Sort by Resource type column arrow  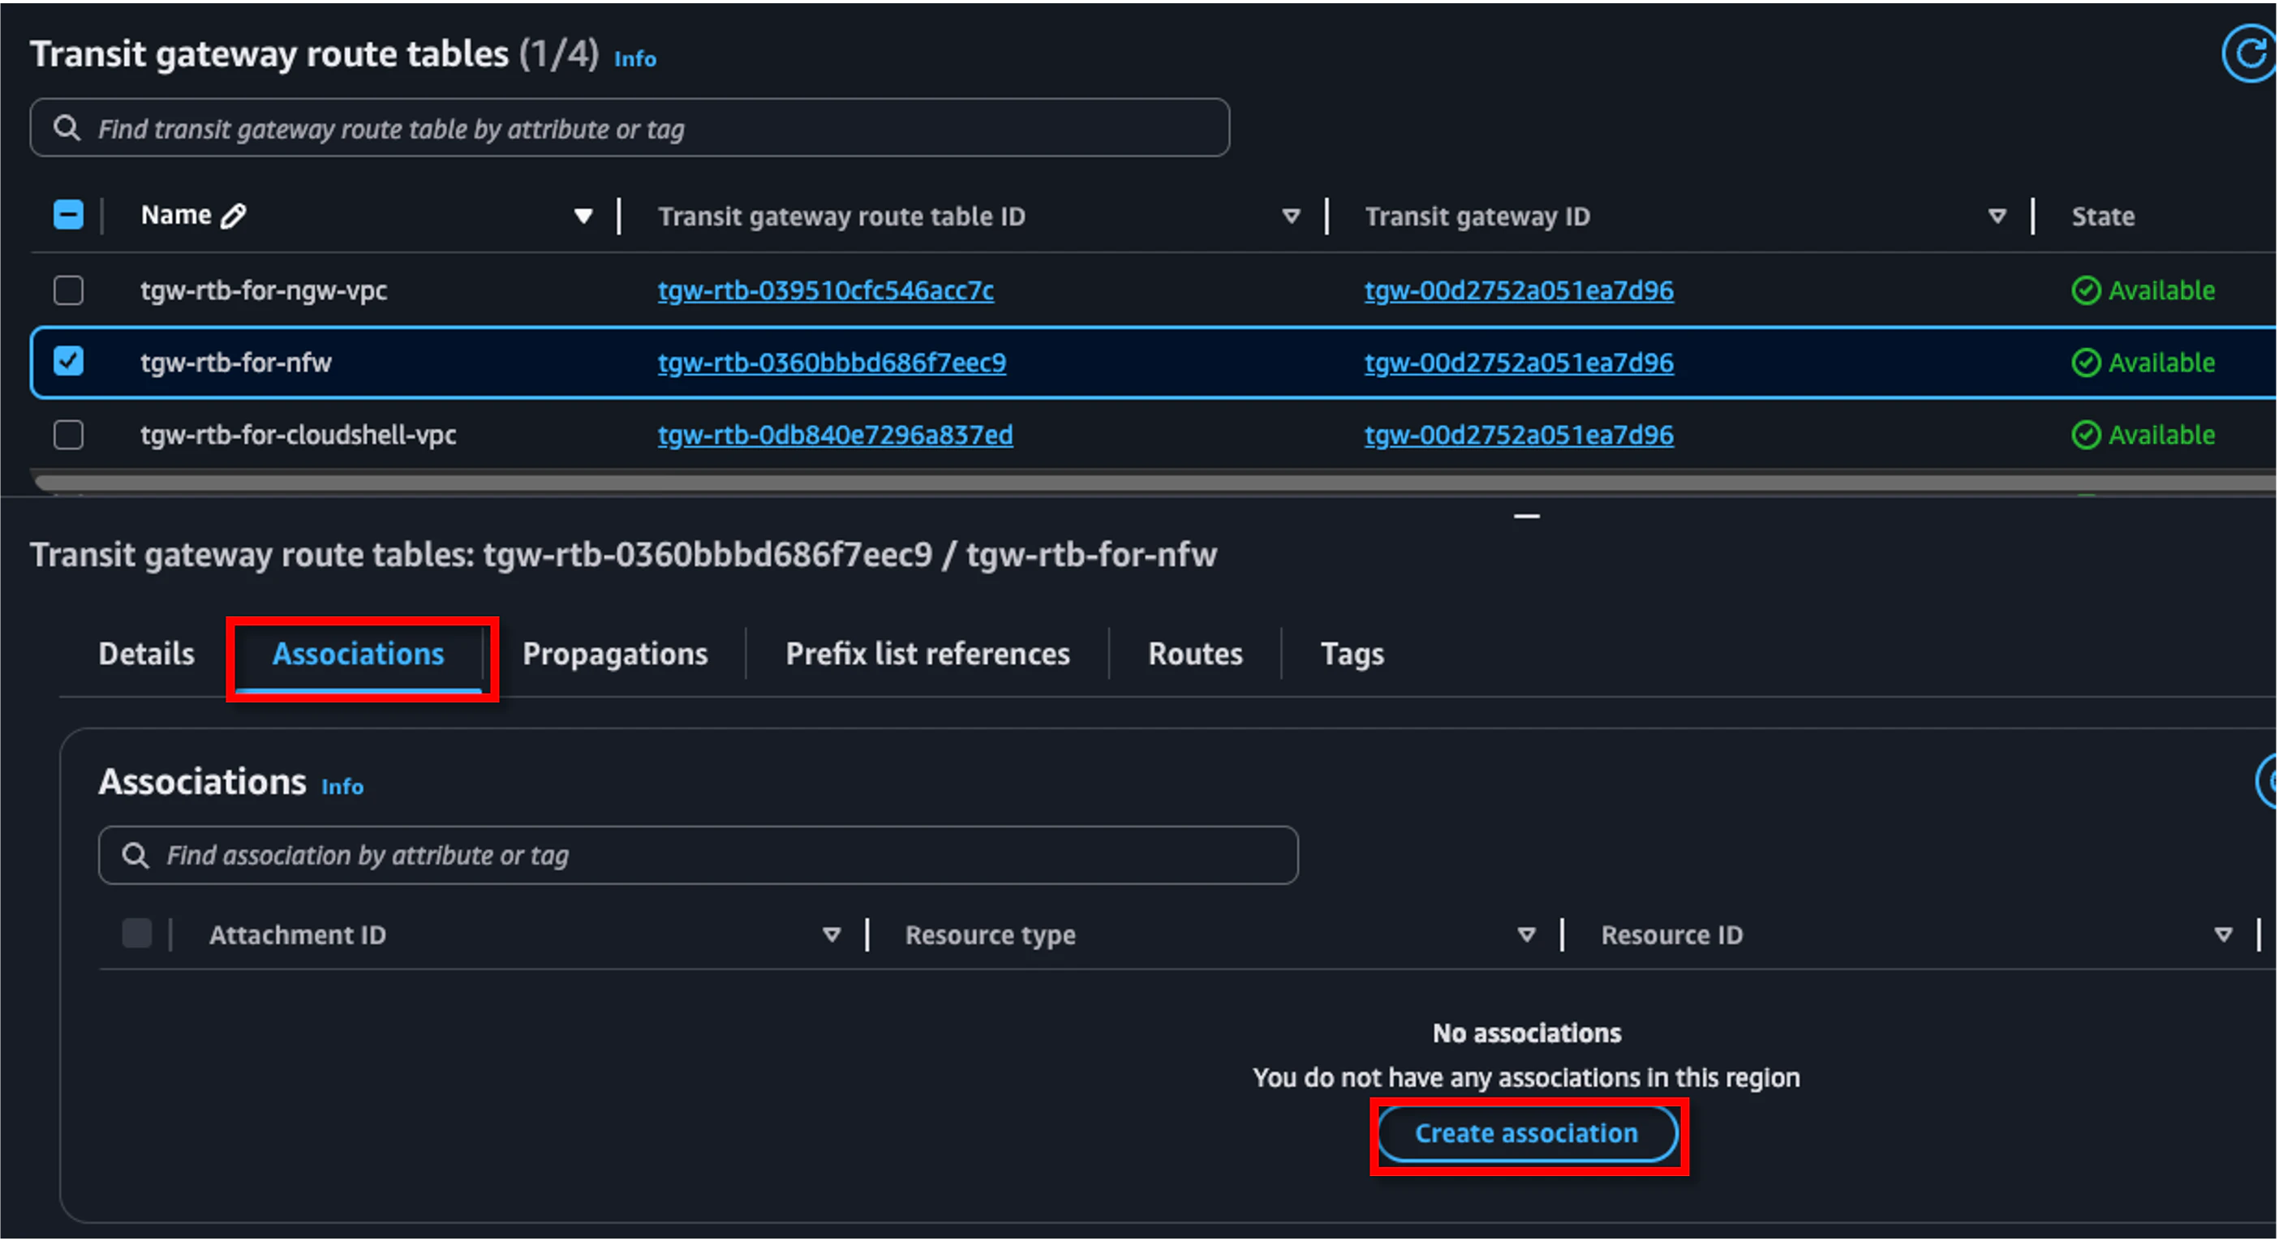click(1526, 935)
